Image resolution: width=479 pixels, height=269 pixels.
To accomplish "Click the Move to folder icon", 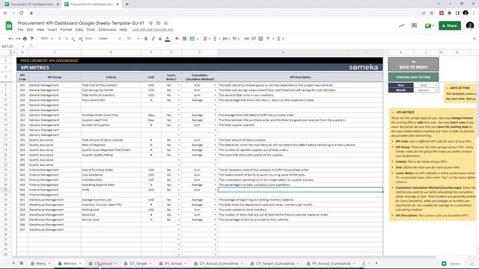I will click(x=158, y=23).
